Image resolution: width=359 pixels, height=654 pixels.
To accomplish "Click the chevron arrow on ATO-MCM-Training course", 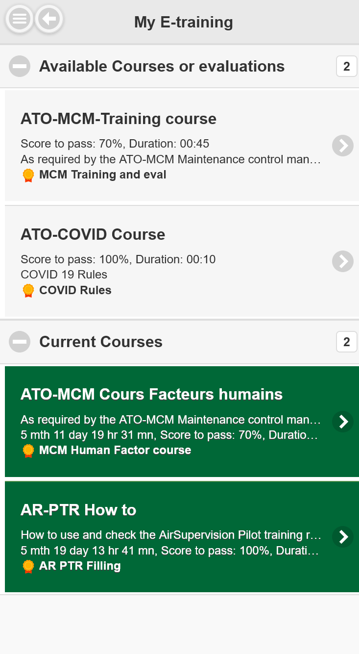I will tap(343, 146).
